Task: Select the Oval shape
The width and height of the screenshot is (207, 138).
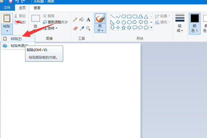Action: 123,16
